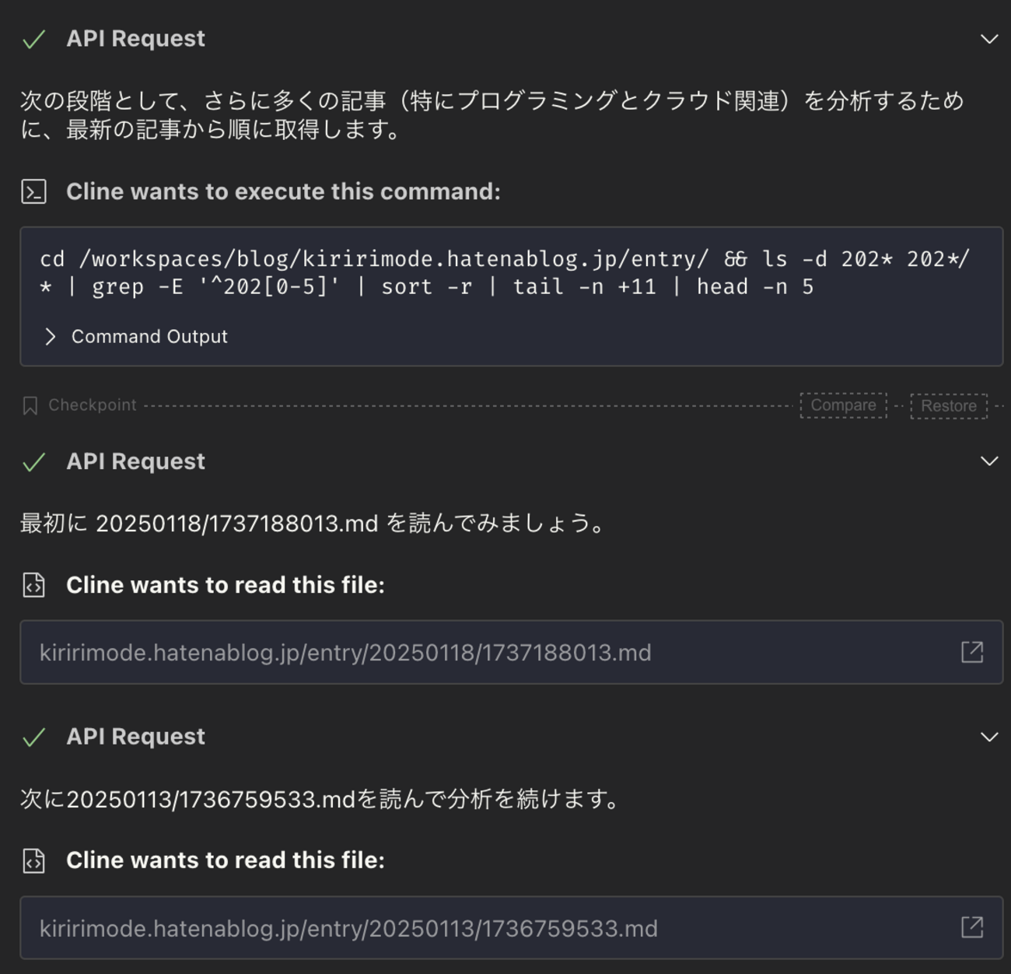Collapse the third API Request chevron

[988, 737]
